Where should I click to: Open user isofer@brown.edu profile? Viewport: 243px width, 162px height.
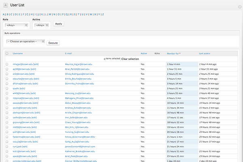(x=22, y=117)
